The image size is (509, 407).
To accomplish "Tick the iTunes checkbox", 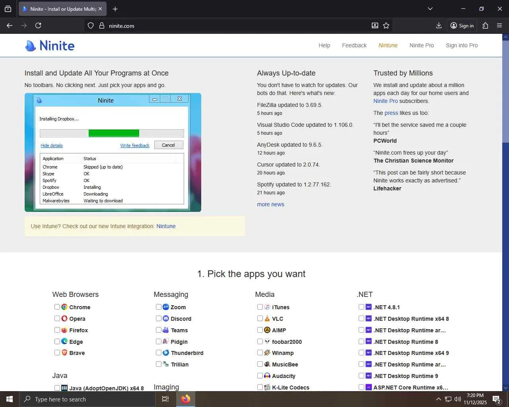I will click(x=260, y=307).
